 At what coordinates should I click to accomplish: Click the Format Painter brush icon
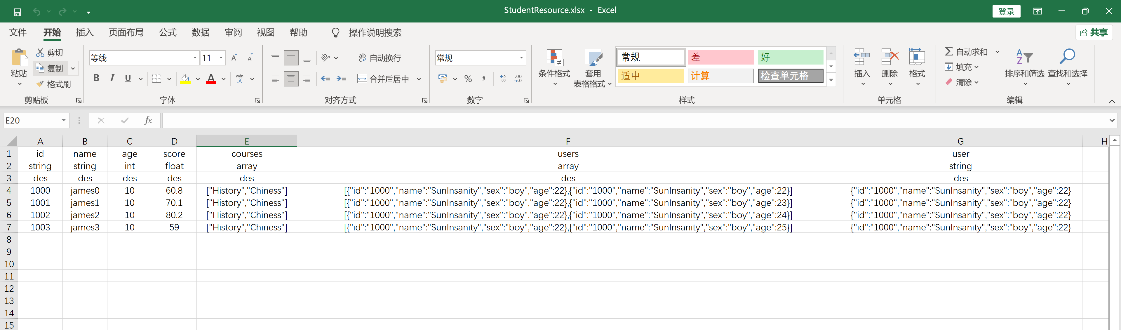coord(40,84)
